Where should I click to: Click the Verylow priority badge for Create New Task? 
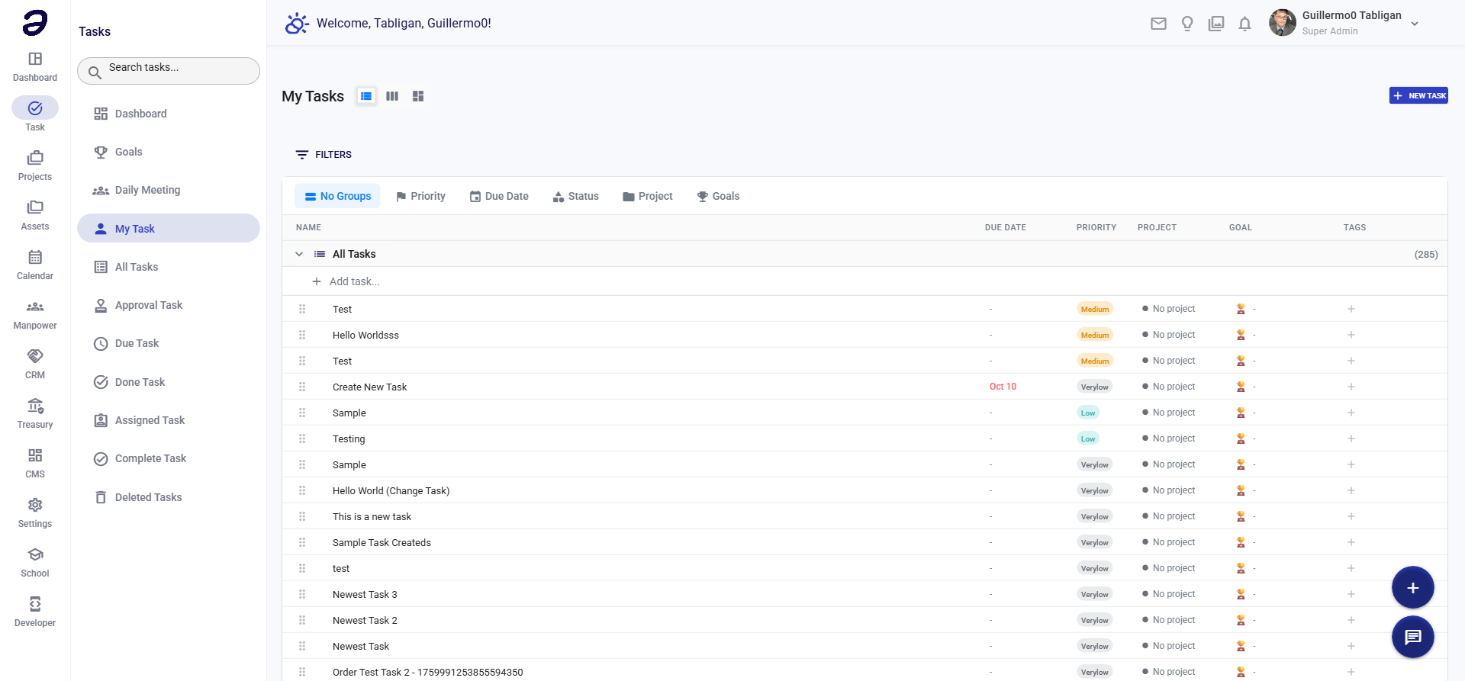(x=1095, y=387)
